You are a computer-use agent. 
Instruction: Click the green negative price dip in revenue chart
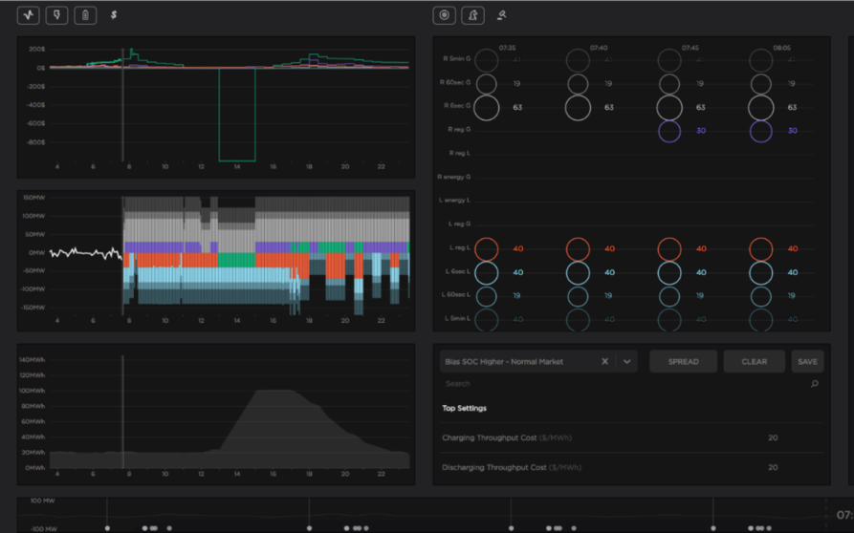237,115
